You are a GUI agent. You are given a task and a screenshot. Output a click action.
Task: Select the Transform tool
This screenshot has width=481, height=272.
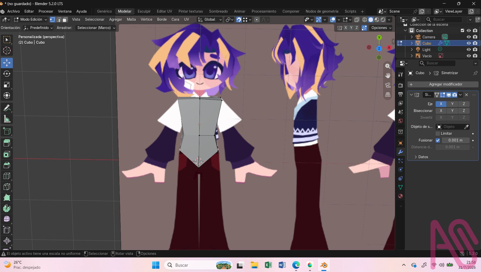tap(7, 95)
